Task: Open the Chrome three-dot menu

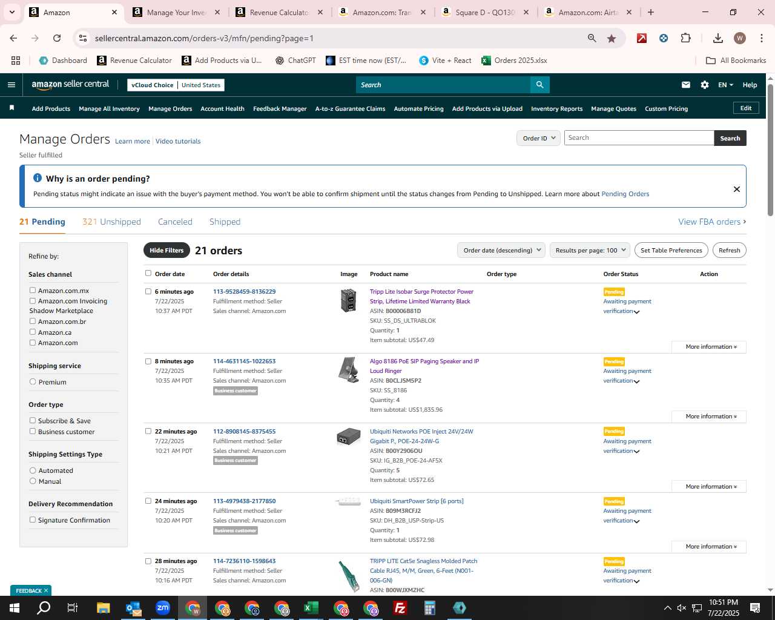Action: (761, 38)
